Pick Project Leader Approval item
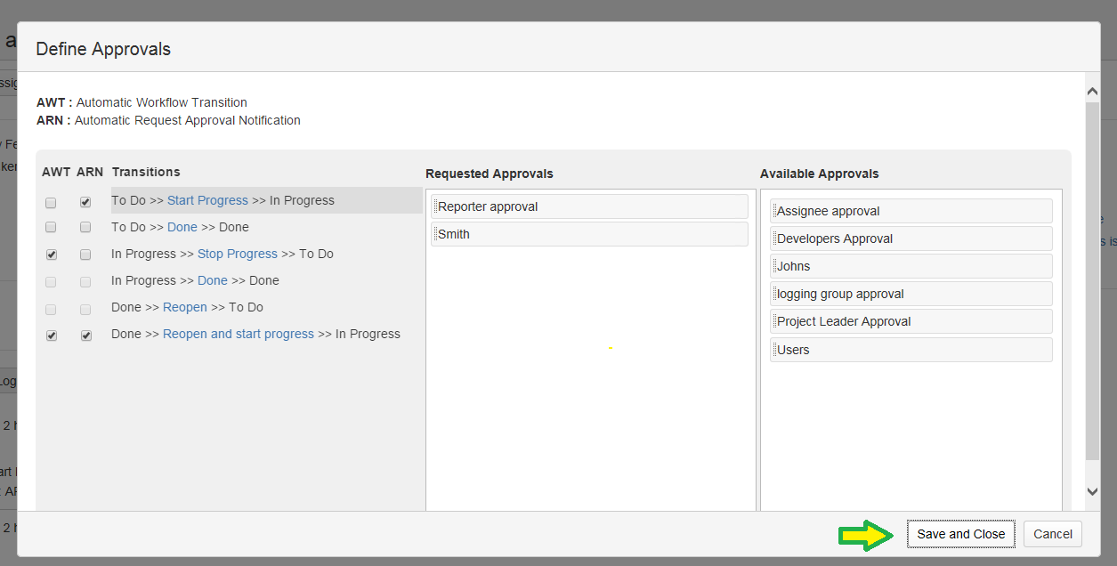This screenshot has width=1117, height=566. click(911, 321)
